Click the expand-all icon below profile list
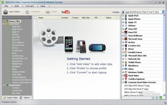The height and width of the screenshot is (105, 167). [x=156, y=97]
